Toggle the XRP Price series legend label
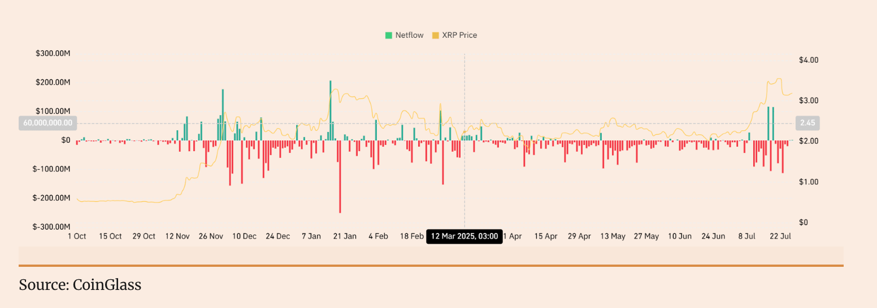 pos(459,35)
